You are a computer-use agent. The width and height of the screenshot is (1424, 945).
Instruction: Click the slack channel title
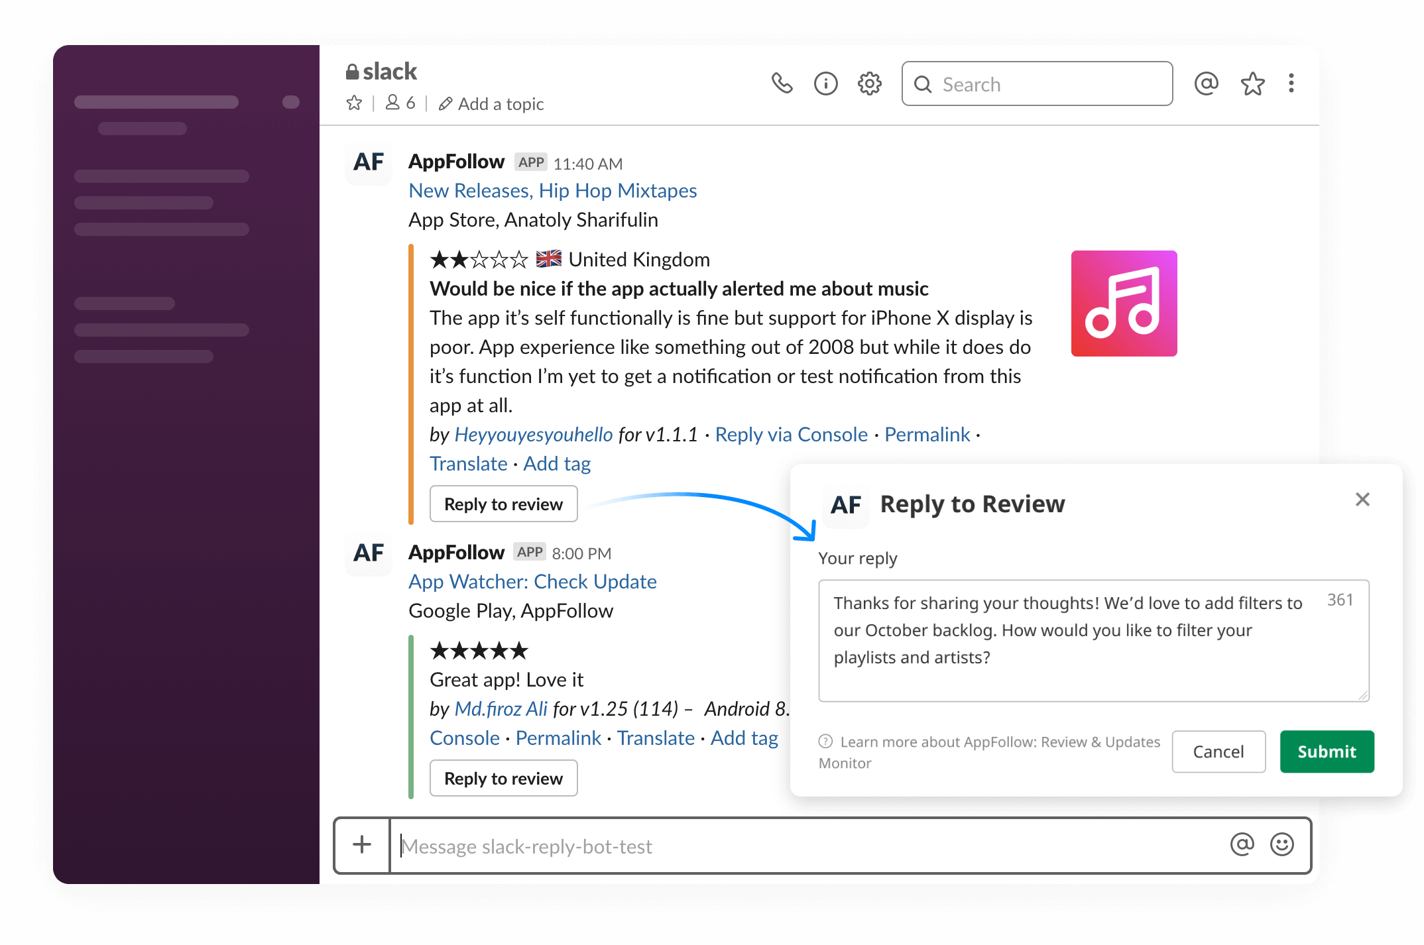pyautogui.click(x=389, y=72)
